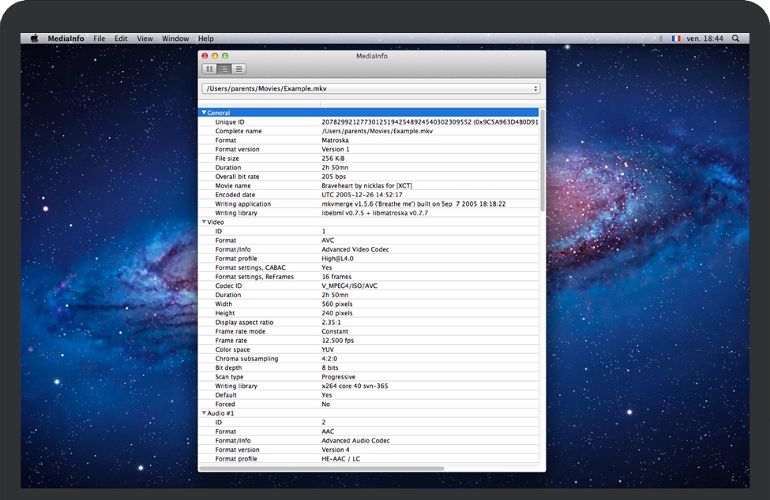Open the Window menu

(175, 39)
